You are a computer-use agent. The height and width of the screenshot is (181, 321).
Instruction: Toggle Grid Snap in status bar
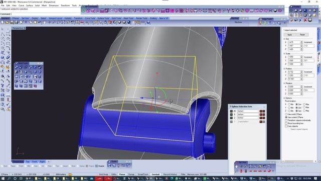(x=103, y=174)
